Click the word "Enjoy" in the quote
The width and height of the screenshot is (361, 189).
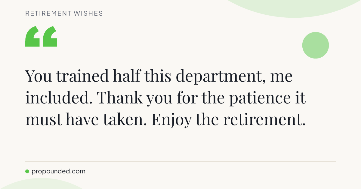point(171,121)
